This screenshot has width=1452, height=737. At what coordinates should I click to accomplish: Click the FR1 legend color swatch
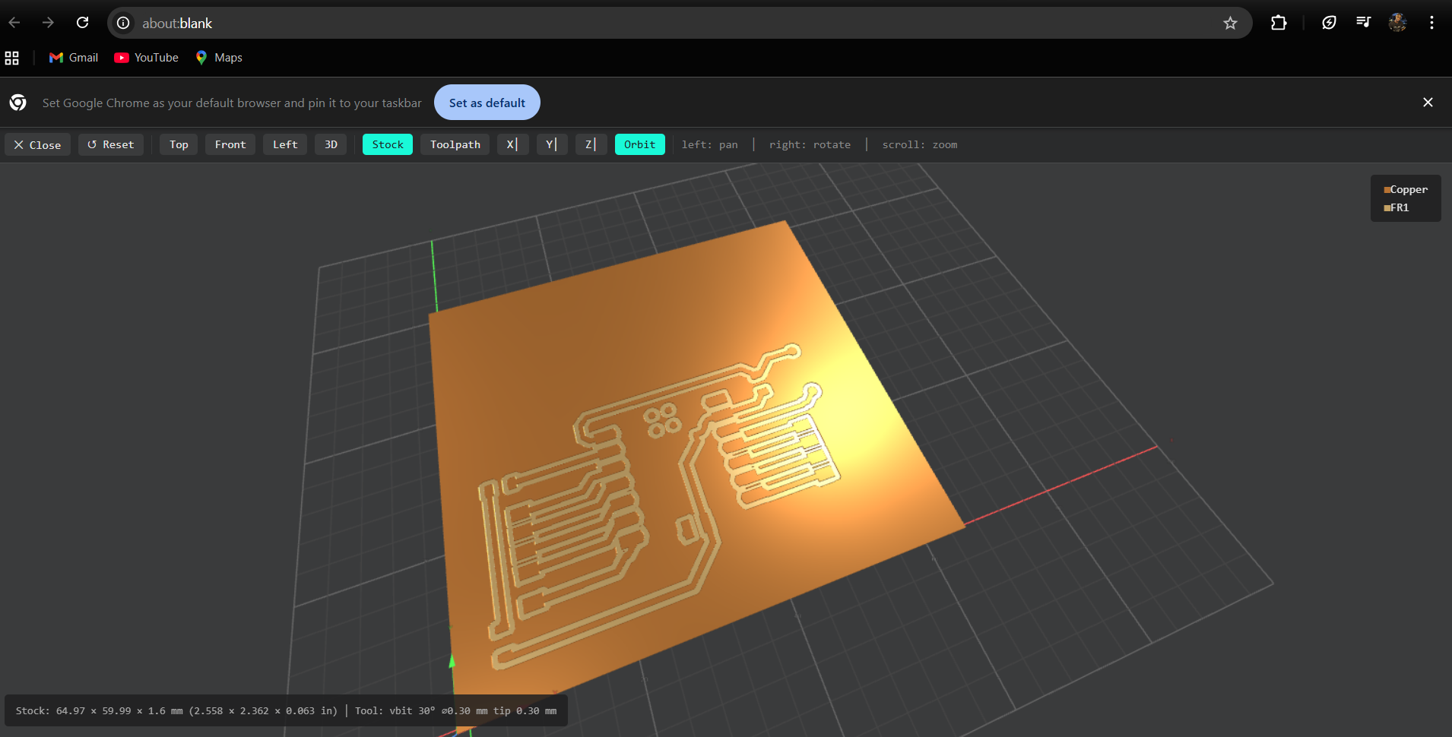[x=1387, y=208]
